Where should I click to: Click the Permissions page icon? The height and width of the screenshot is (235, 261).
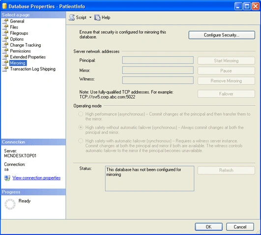(x=5, y=51)
